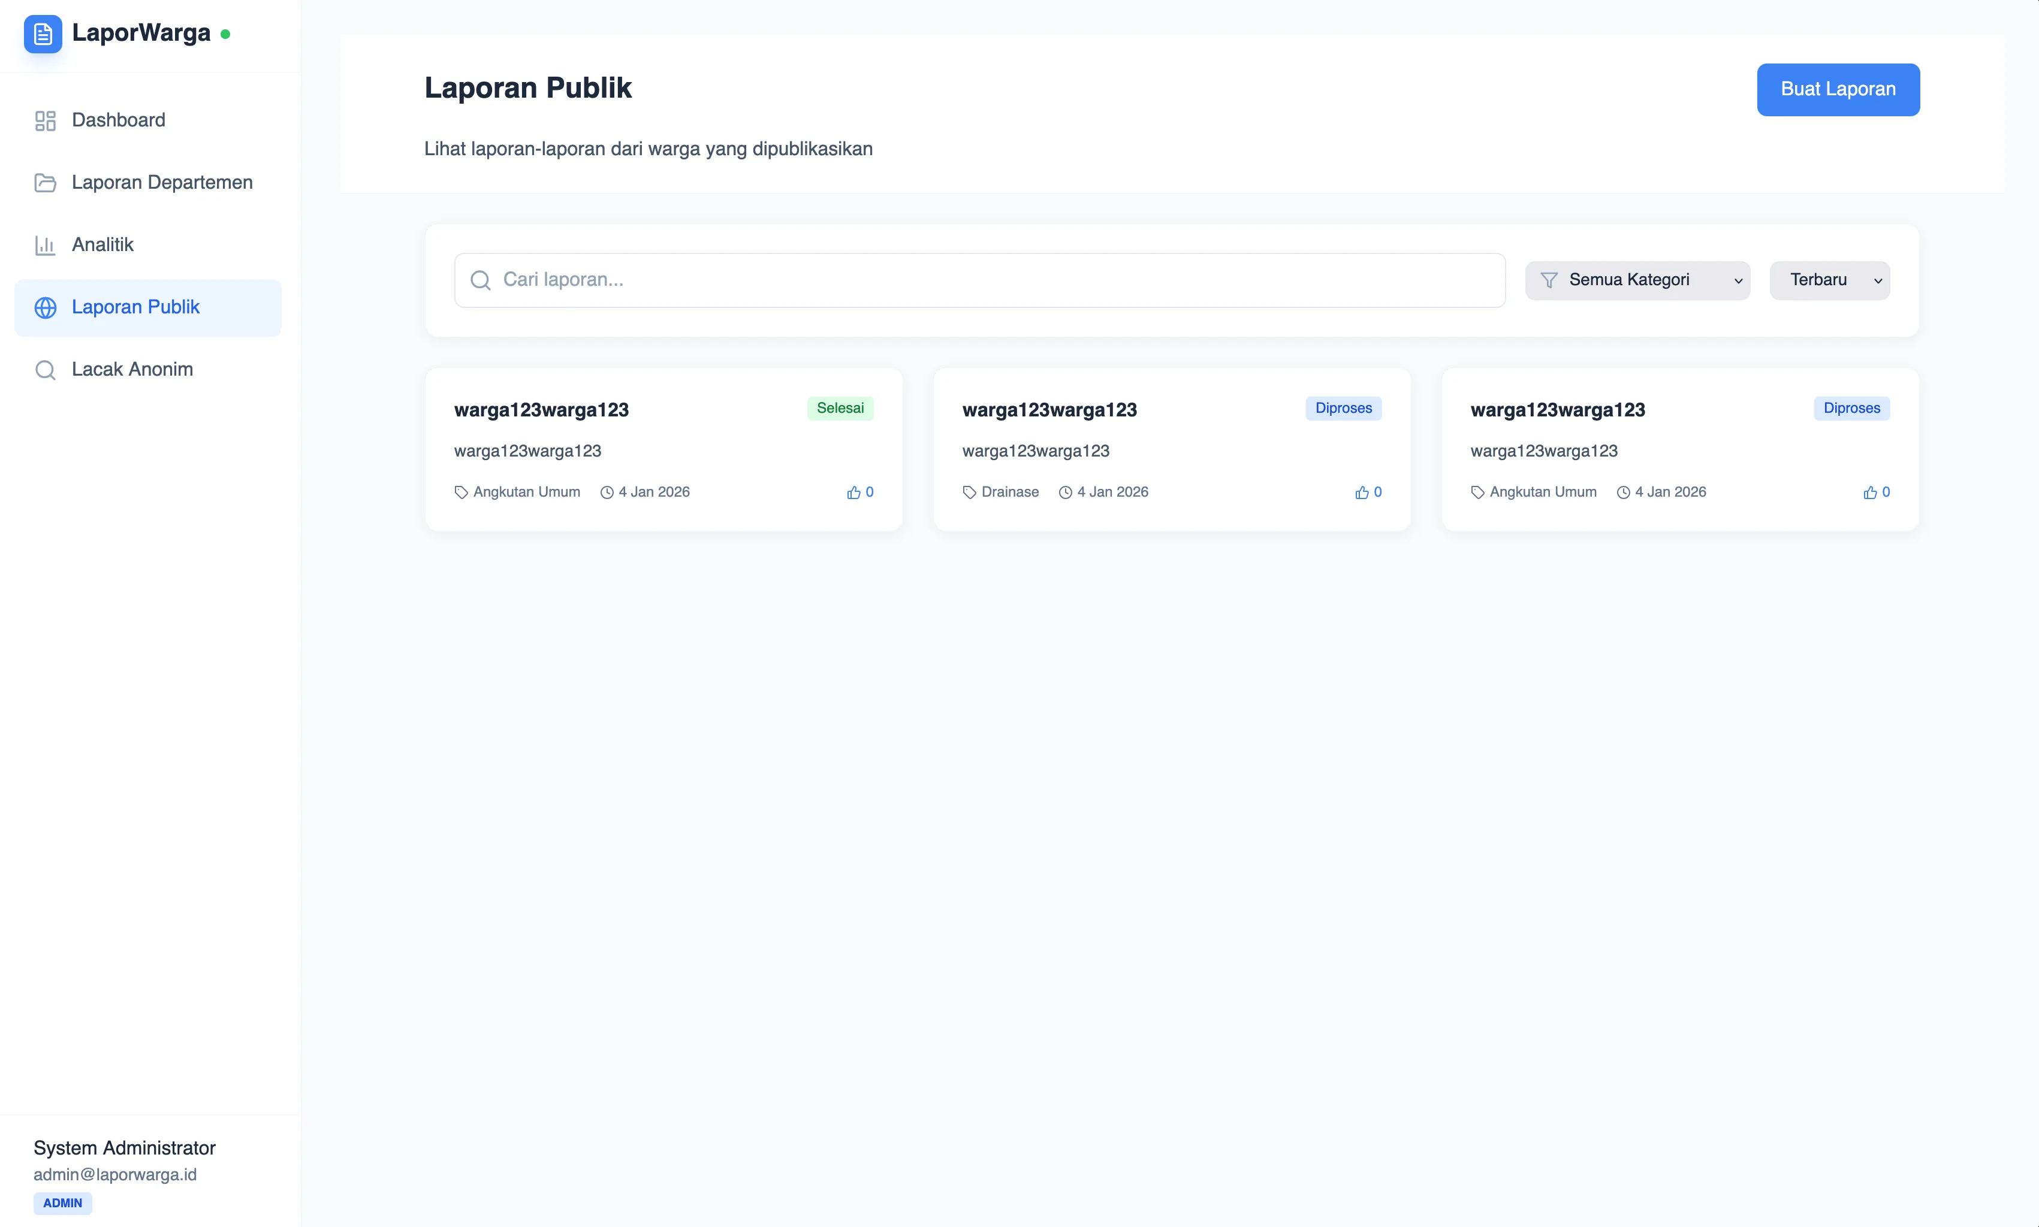
Task: Click the admin@laporwarga.id email link
Action: tap(115, 1174)
